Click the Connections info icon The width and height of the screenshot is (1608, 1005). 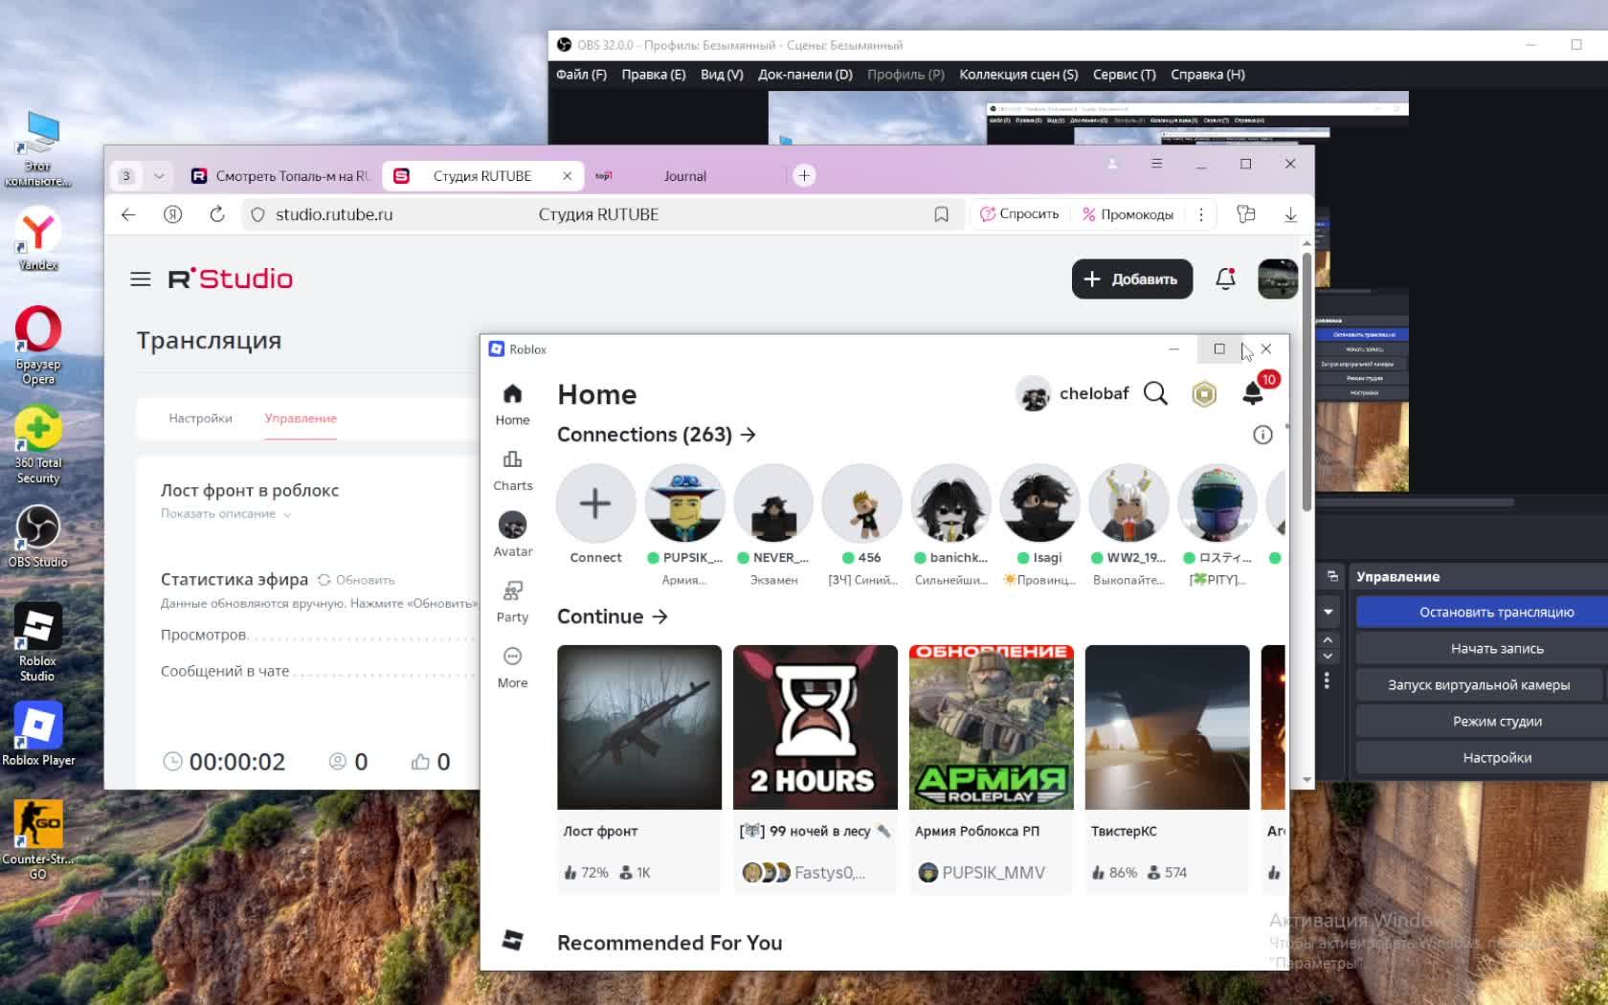pos(1262,435)
